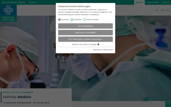The height and width of the screenshot is (107, 171).
Task: Click the Menü label text
Action: pyautogui.click(x=163, y=10)
